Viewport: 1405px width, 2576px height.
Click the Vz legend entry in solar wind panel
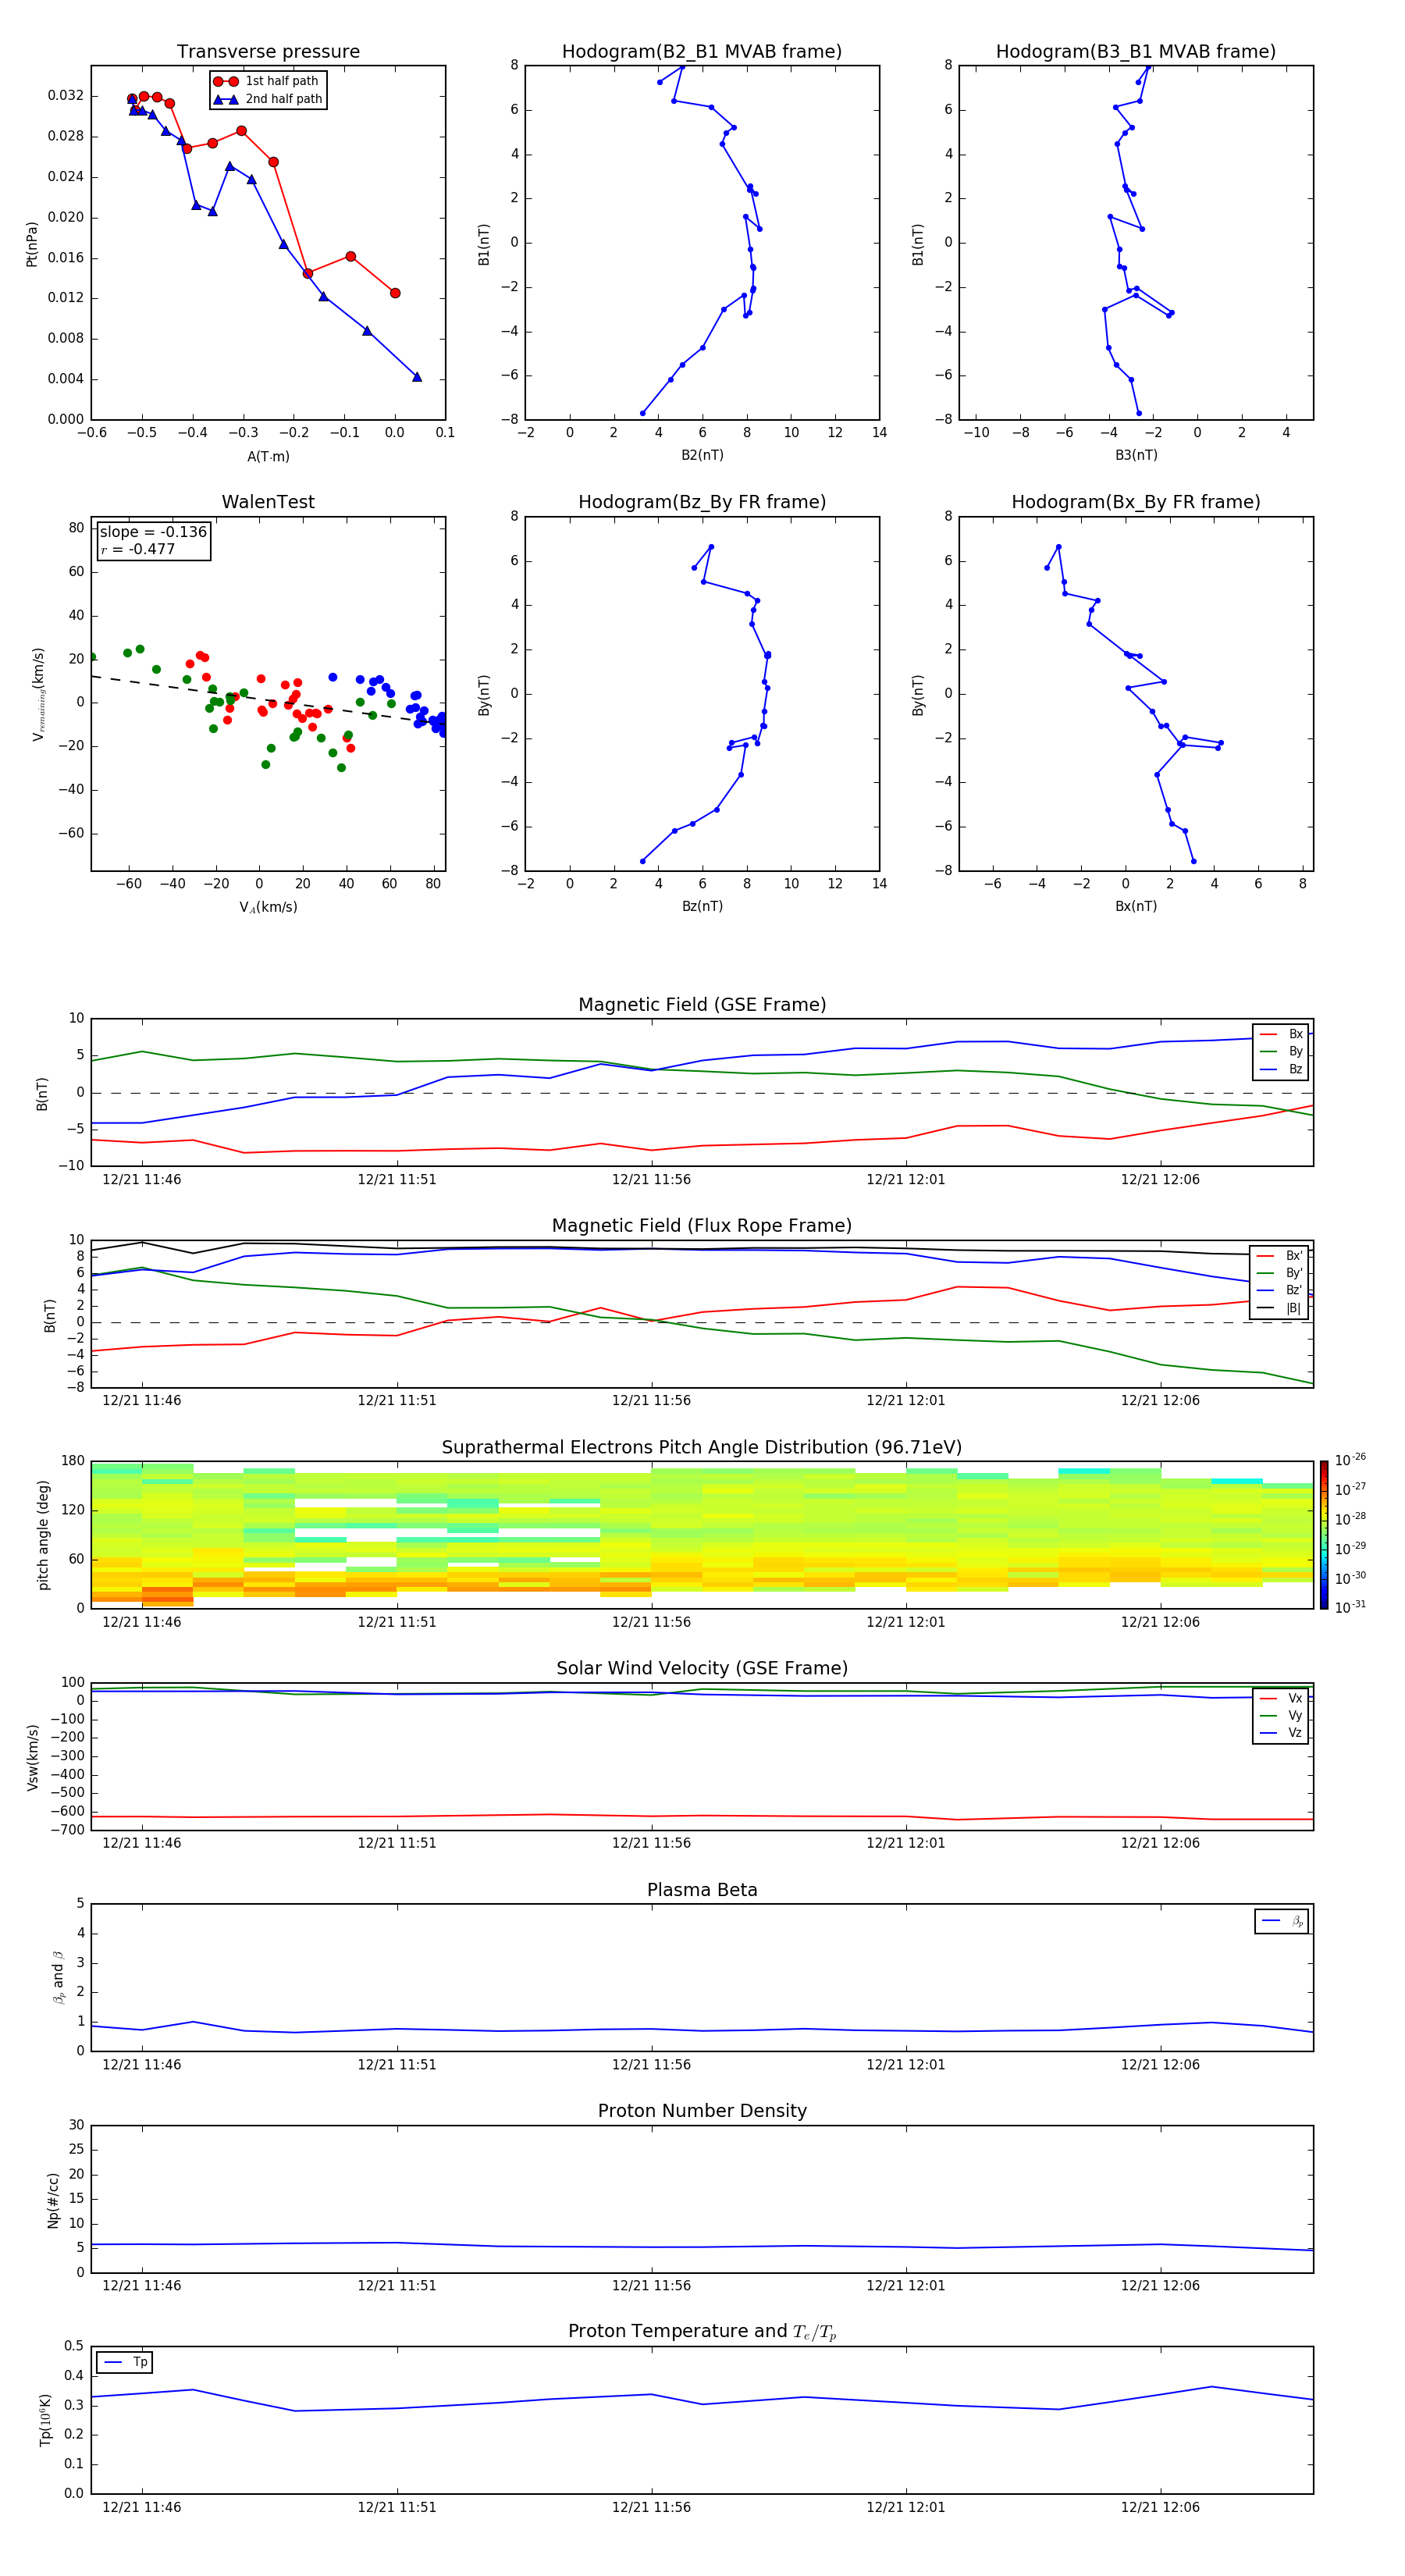[x=1281, y=1733]
